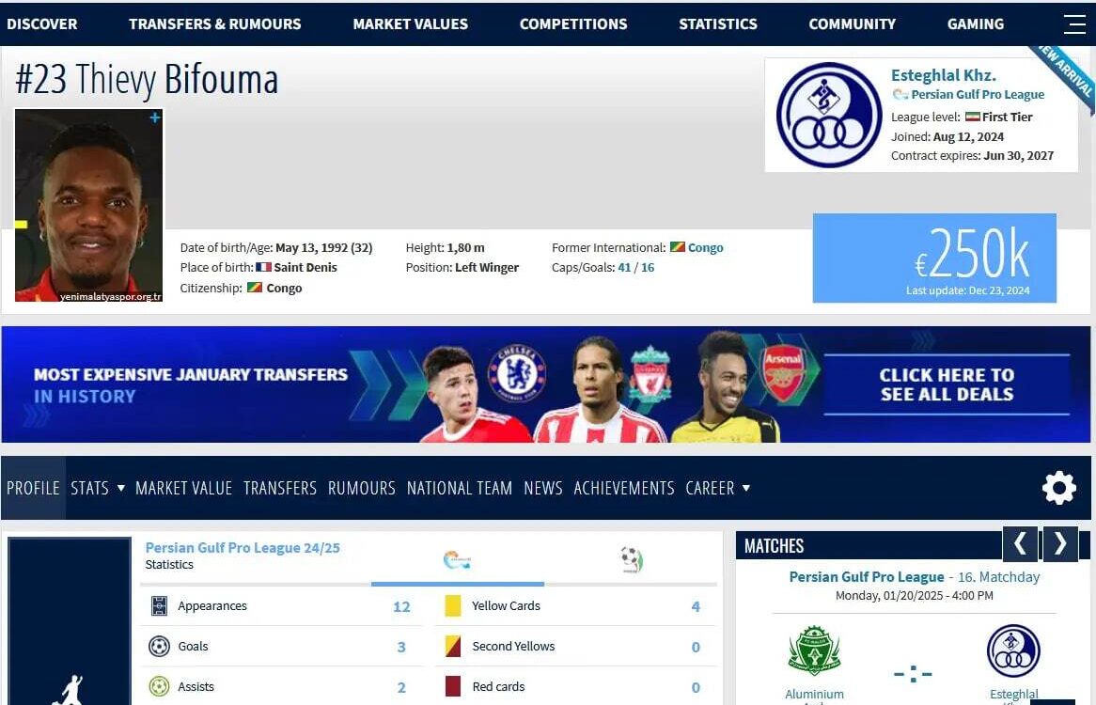Go to next match with right arrow
1096x705 pixels.
click(x=1060, y=543)
